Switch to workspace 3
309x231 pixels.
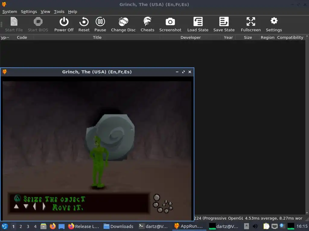point(28,226)
